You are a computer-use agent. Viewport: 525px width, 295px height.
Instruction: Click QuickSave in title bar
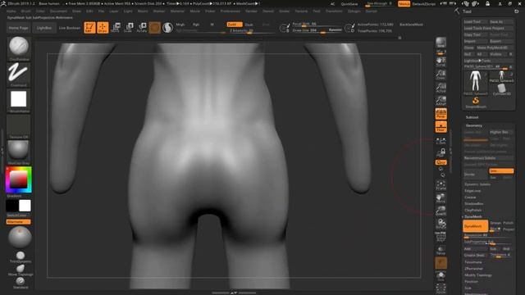[x=349, y=4]
